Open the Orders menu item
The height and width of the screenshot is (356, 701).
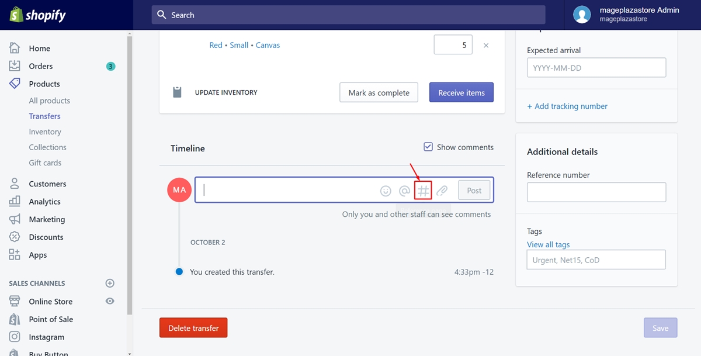point(41,66)
